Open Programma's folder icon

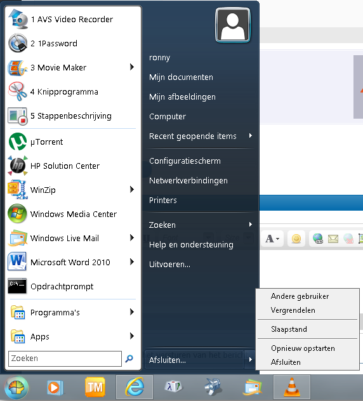(18, 312)
